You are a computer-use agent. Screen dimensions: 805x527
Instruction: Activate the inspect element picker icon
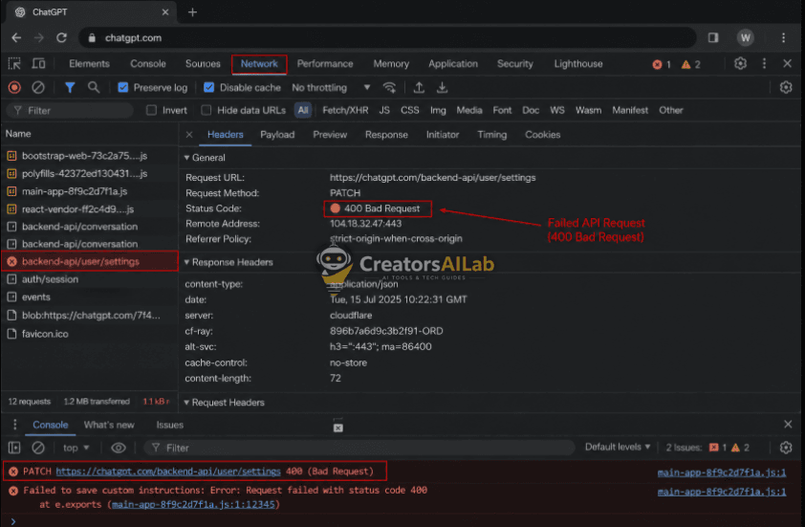[14, 64]
